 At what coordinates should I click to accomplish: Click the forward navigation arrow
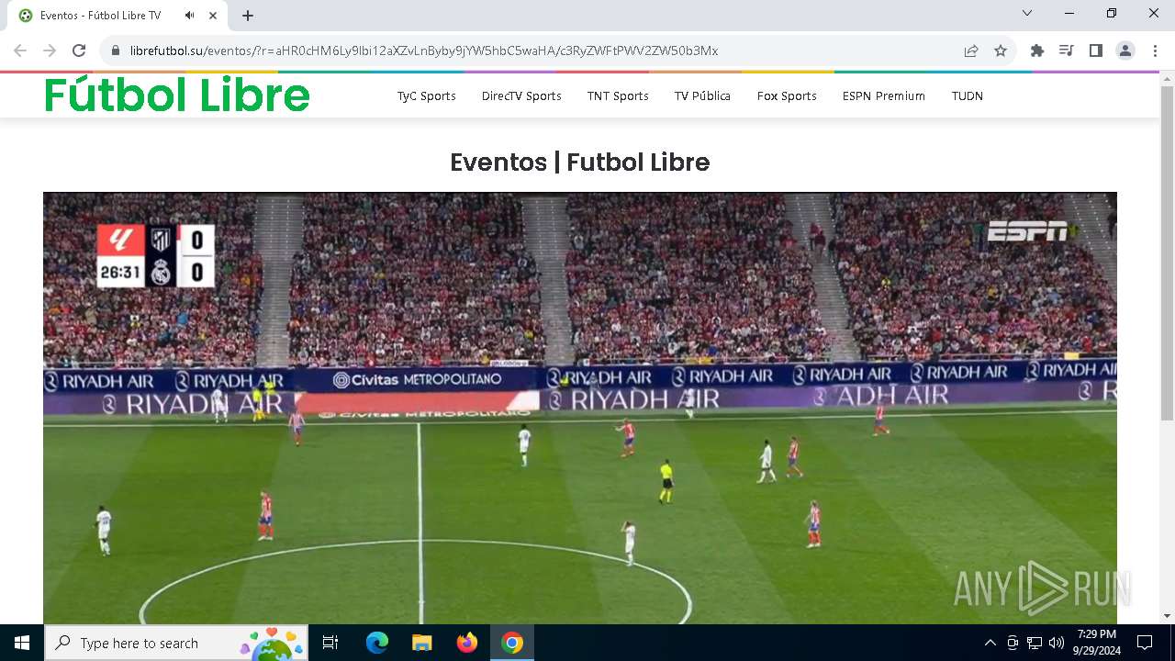pos(50,50)
